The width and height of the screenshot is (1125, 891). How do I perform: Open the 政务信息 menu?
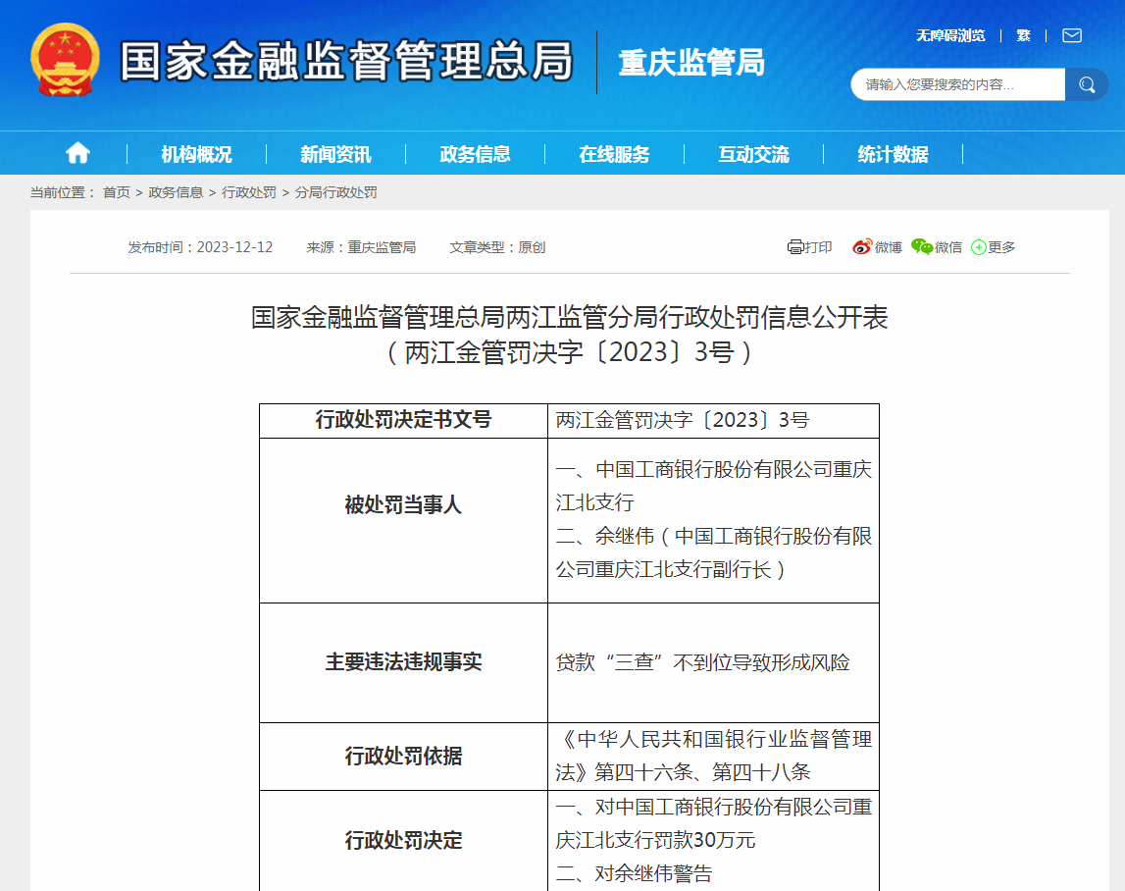(x=475, y=154)
